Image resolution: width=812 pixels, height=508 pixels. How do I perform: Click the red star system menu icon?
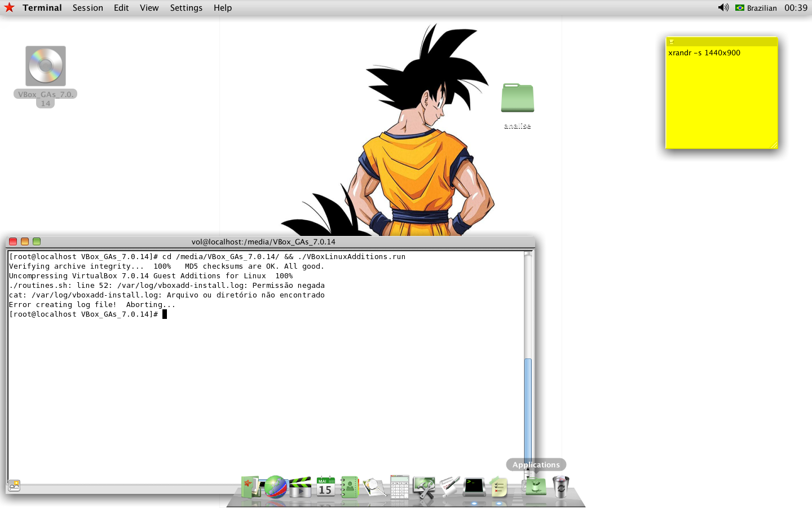click(9, 7)
